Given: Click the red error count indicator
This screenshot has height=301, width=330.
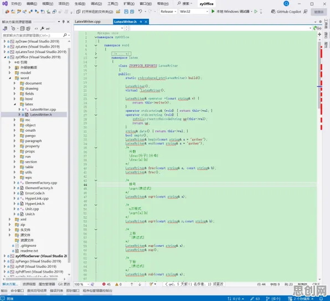Looking at the screenshot, I should tap(106, 284).
